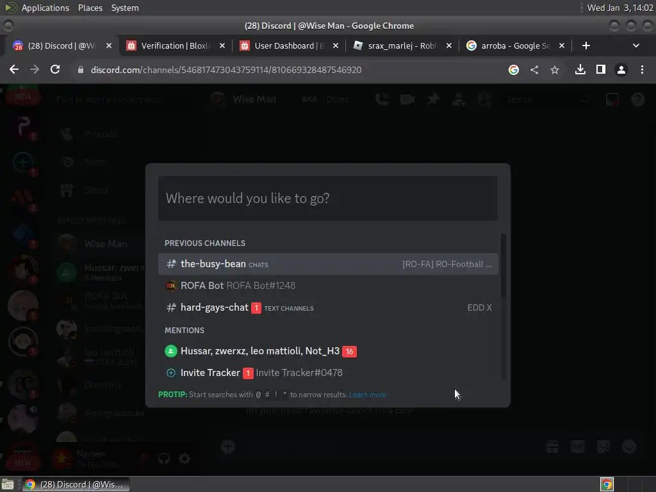Click the quick switcher results scrollbar

pyautogui.click(x=504, y=266)
